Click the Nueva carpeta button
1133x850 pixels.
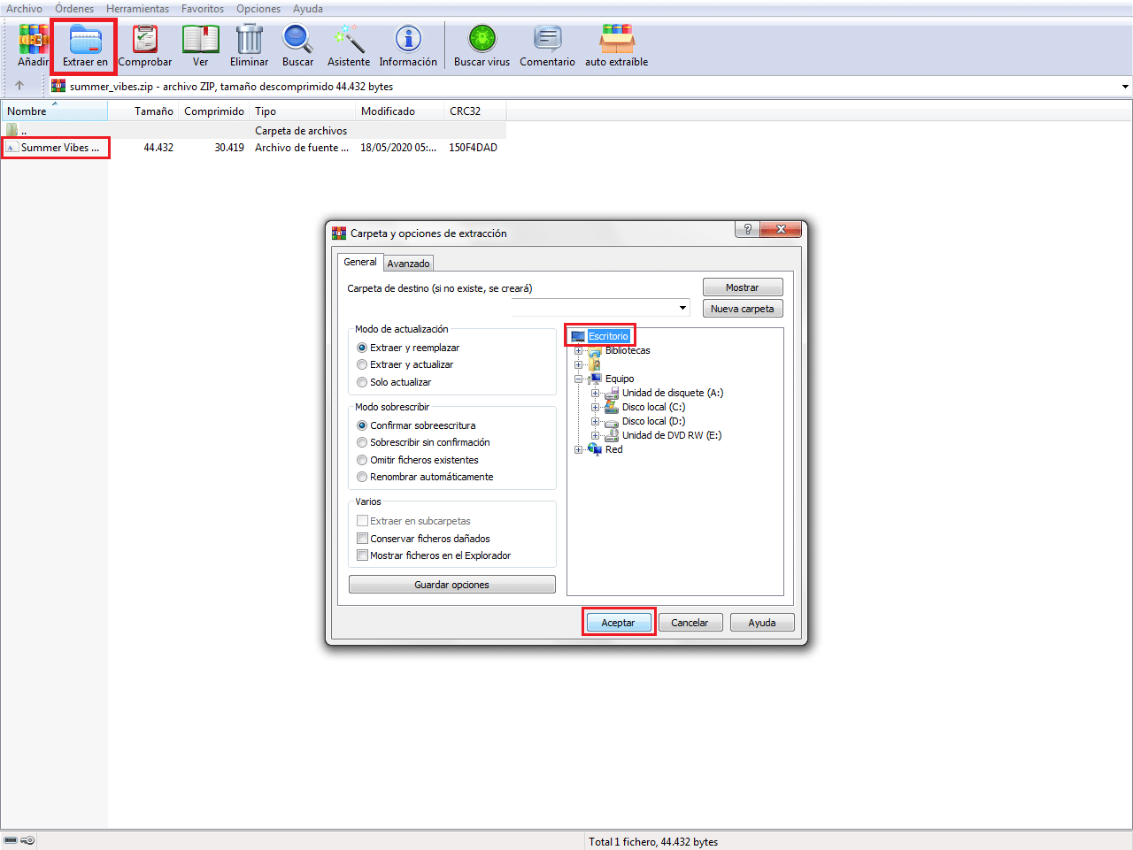click(743, 308)
